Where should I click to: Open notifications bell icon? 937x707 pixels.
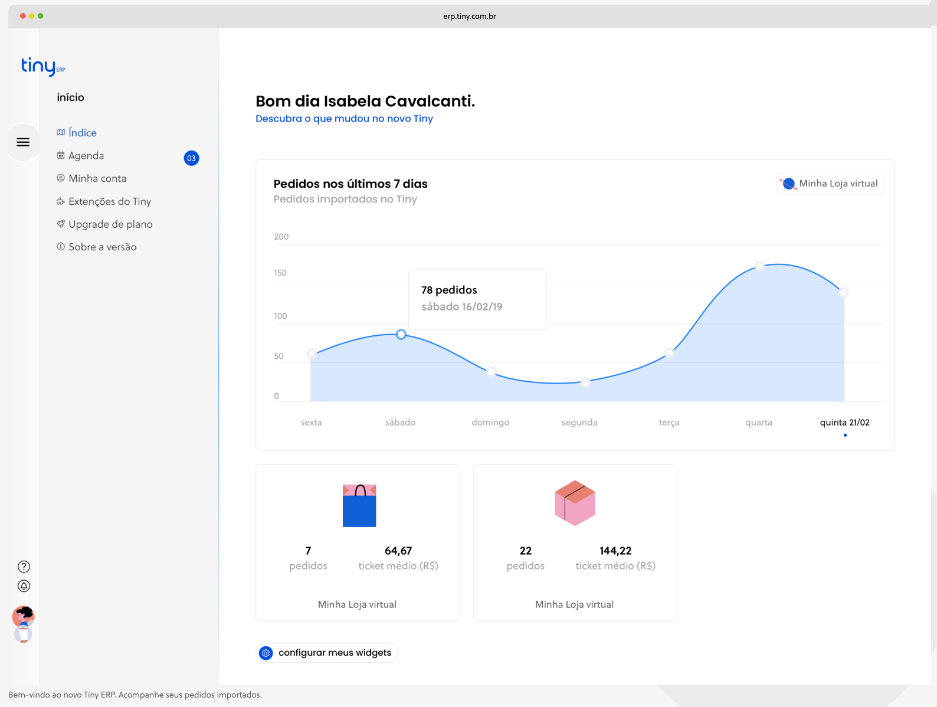[24, 586]
